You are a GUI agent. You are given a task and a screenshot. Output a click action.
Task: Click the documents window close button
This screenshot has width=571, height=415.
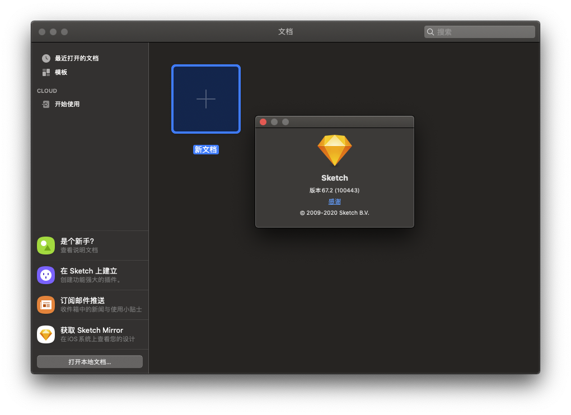(42, 32)
